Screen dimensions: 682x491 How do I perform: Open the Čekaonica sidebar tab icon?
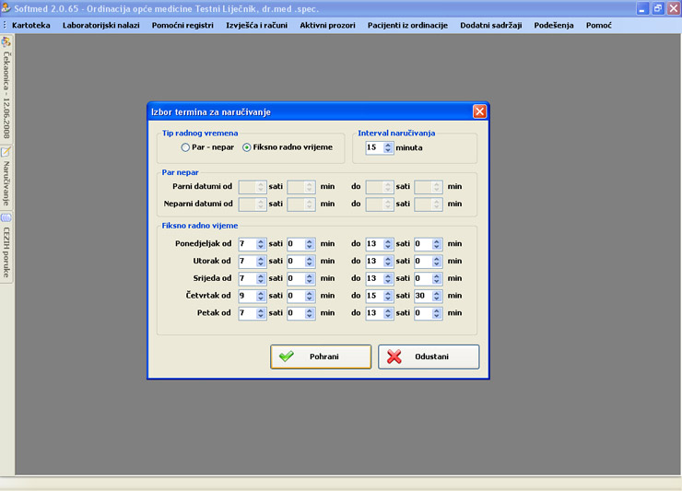pyautogui.click(x=6, y=41)
